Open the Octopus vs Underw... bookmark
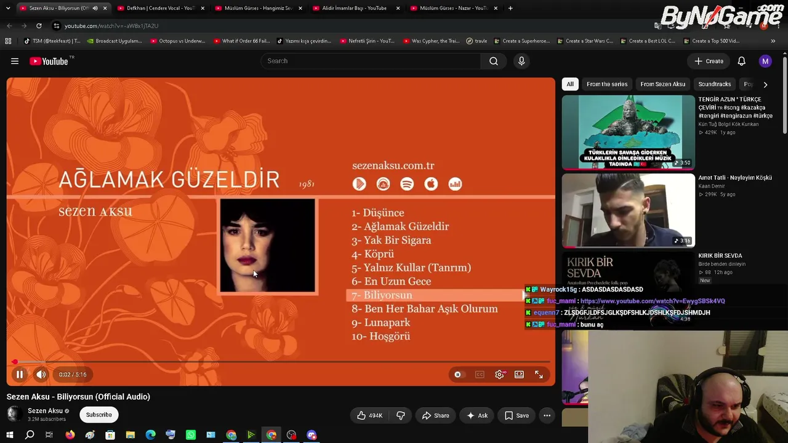The image size is (788, 443). coord(177,41)
